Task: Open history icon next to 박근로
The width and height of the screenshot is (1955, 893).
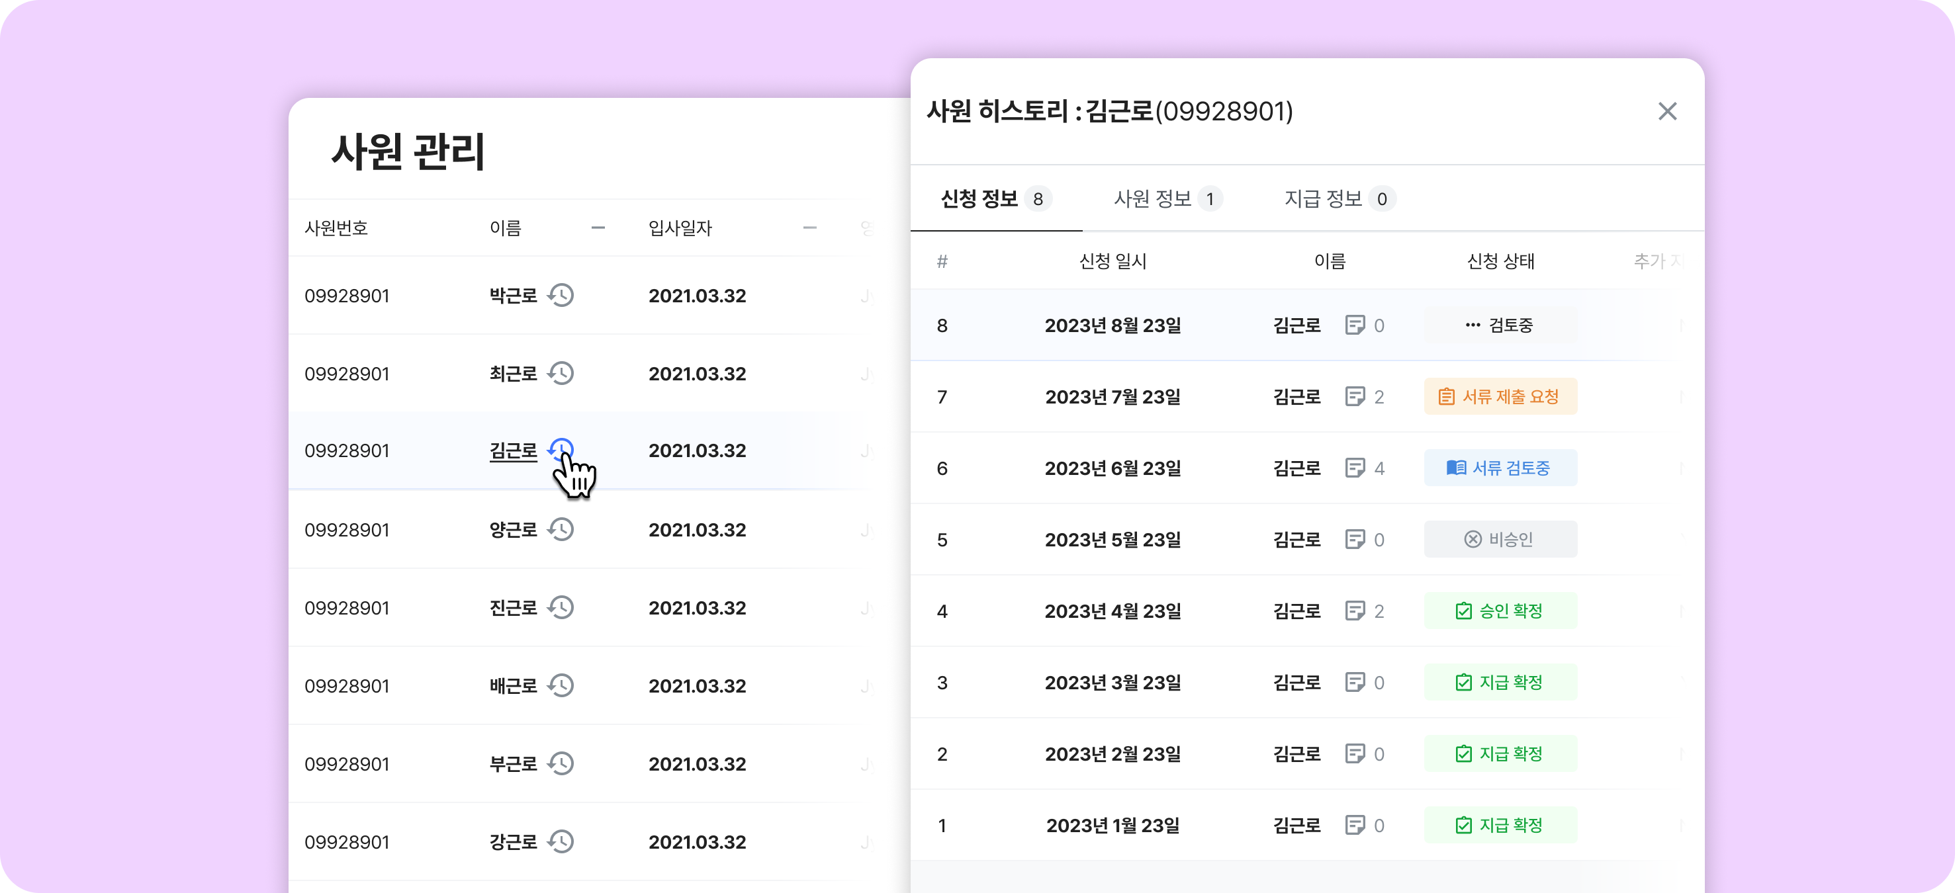Action: tap(561, 295)
